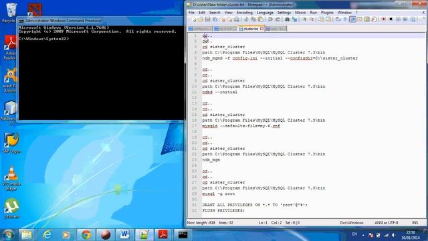Open the Edit menu
This screenshot has height=241, width=428.
[201, 13]
